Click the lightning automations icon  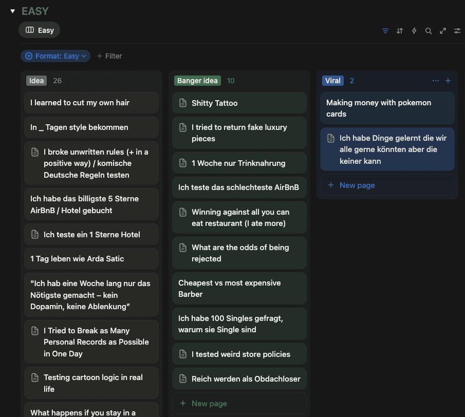[x=414, y=31]
